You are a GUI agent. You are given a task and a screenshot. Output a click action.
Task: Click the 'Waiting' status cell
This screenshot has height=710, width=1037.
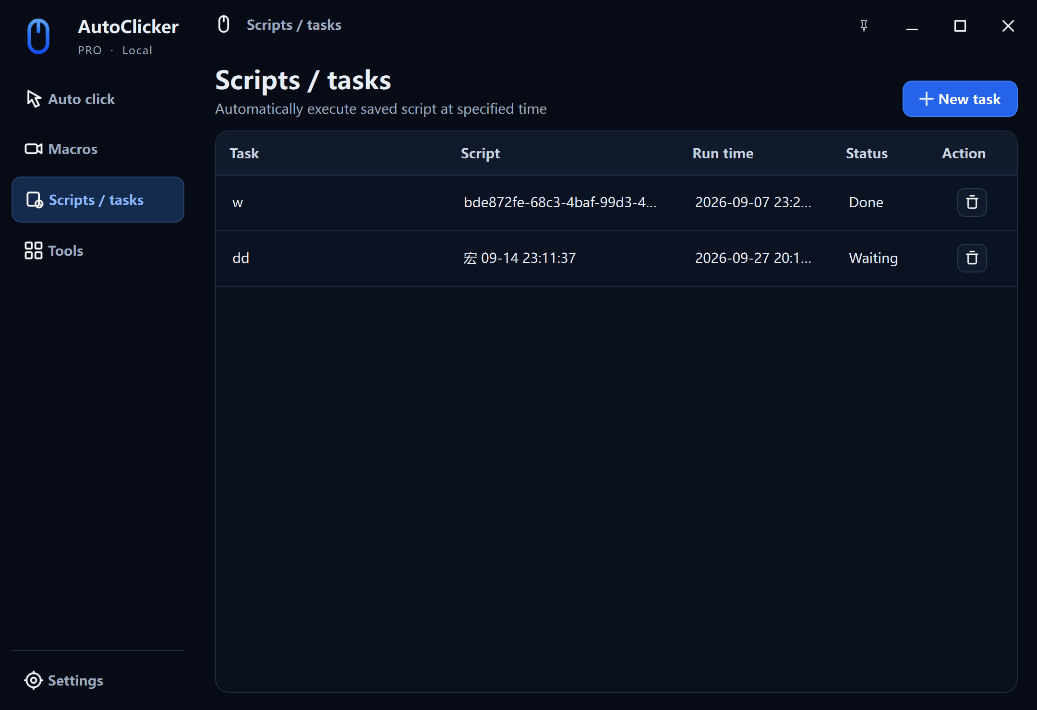pos(873,258)
